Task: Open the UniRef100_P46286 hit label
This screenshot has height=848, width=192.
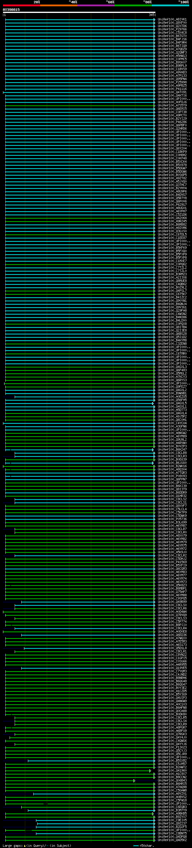Action: 172,122
